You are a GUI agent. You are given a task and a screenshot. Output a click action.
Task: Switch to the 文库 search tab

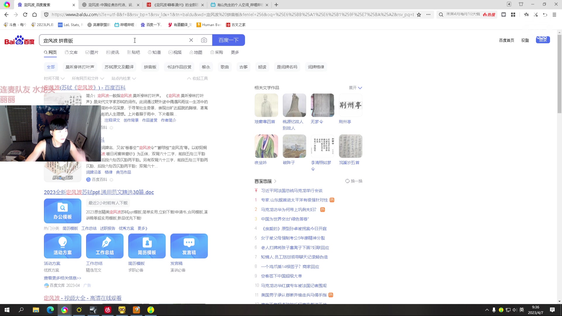[71, 52]
